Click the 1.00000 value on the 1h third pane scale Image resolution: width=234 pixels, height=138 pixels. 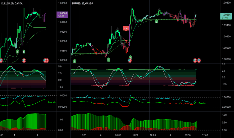pyautogui.click(x=63, y=96)
